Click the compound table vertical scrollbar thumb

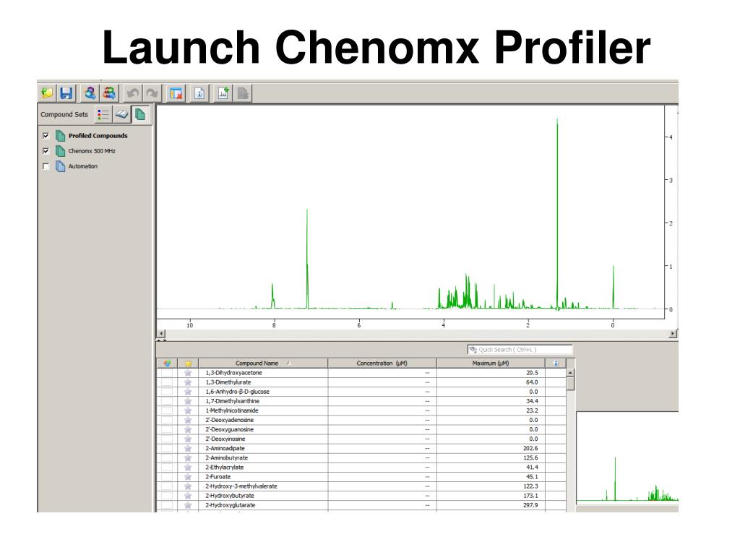tap(570, 383)
